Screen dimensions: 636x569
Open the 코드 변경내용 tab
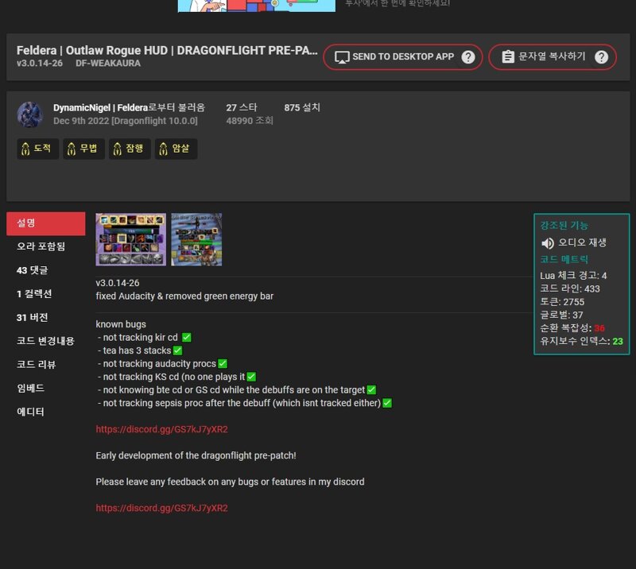pyautogui.click(x=46, y=341)
